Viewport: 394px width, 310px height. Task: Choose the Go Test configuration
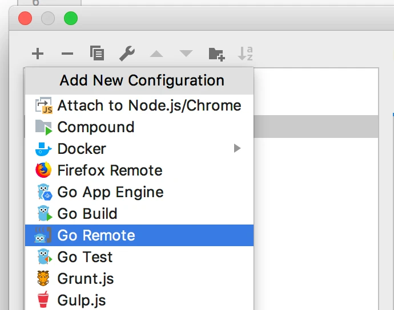[x=139, y=257]
